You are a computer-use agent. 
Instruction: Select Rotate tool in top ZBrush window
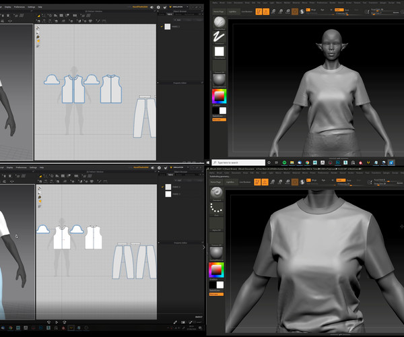coord(288,11)
